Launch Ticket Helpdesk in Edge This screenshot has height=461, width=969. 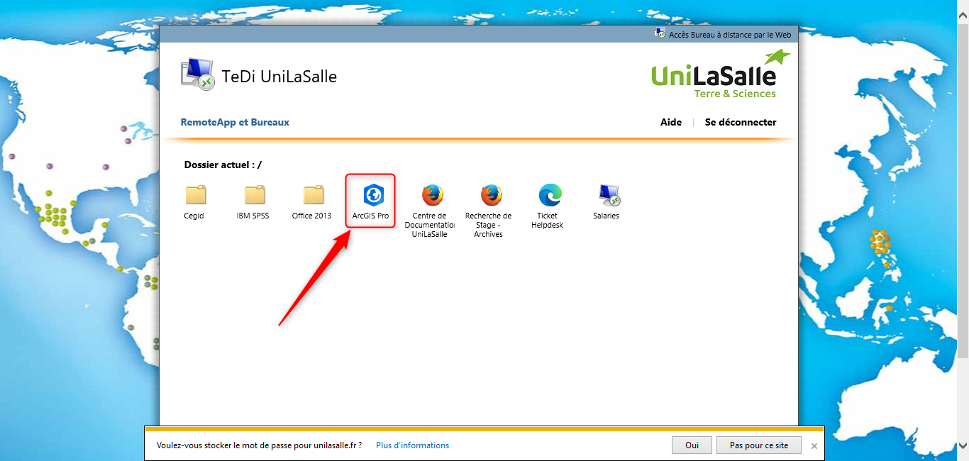548,206
